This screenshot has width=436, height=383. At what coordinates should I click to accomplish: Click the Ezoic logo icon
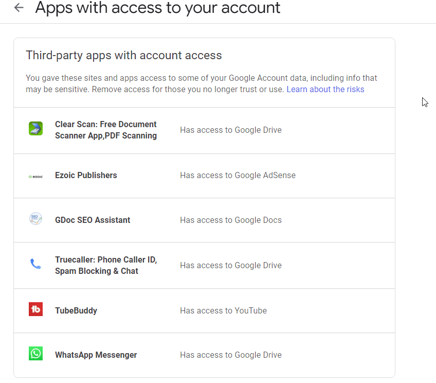(35, 177)
